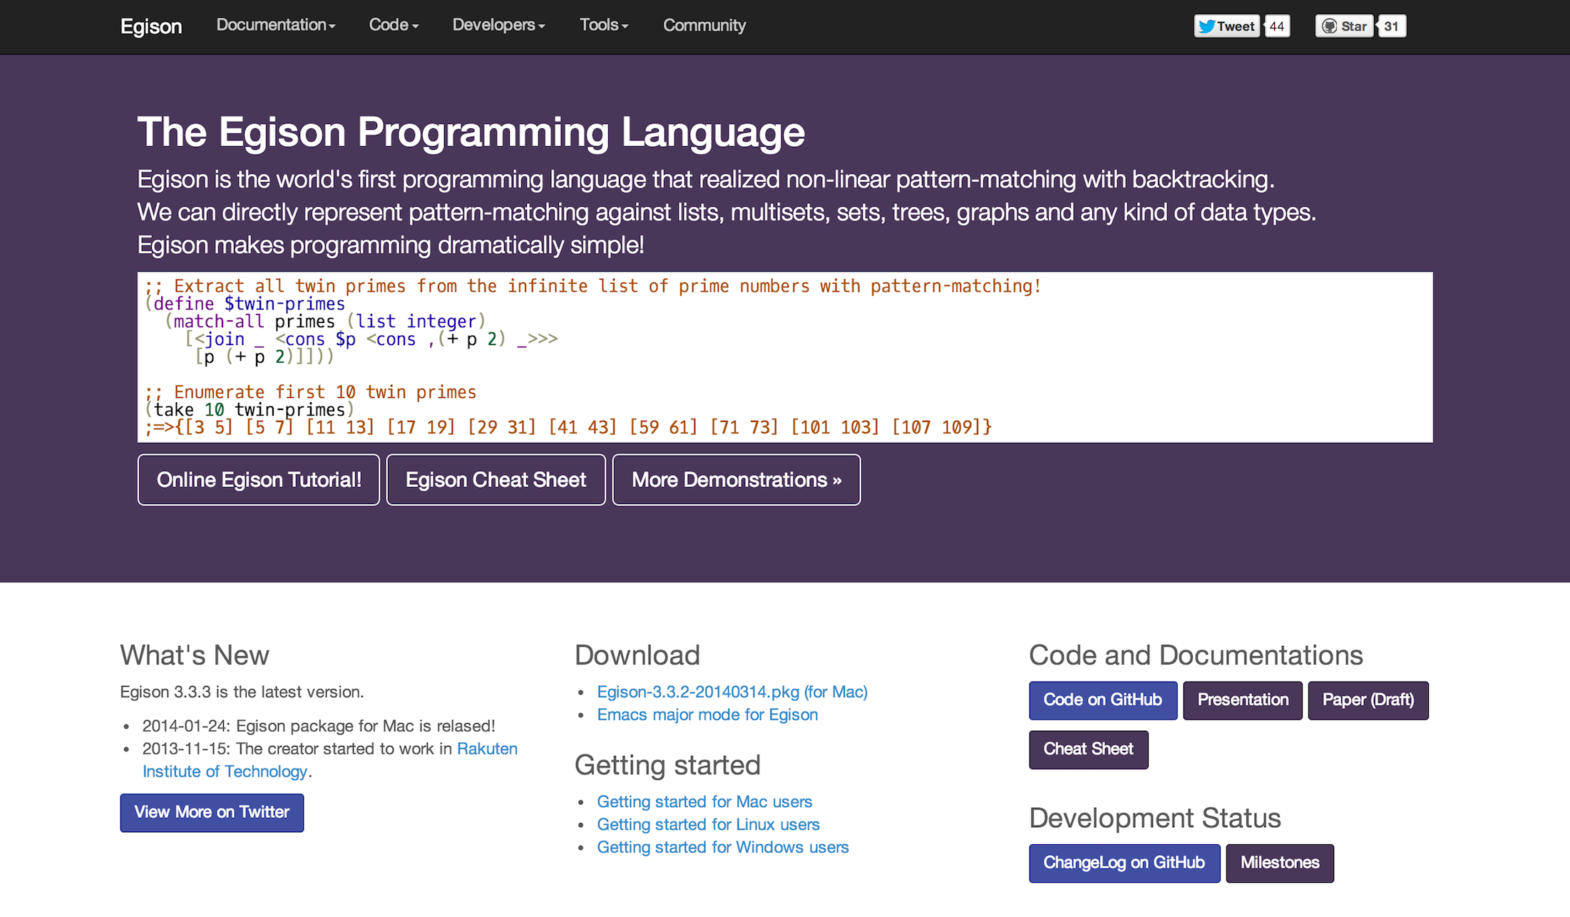1570x917 pixels.
Task: Click the Egison brand logo link
Action: (x=151, y=26)
